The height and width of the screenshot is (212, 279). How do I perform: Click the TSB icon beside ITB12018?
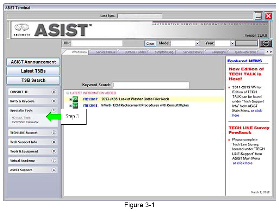[75, 106]
